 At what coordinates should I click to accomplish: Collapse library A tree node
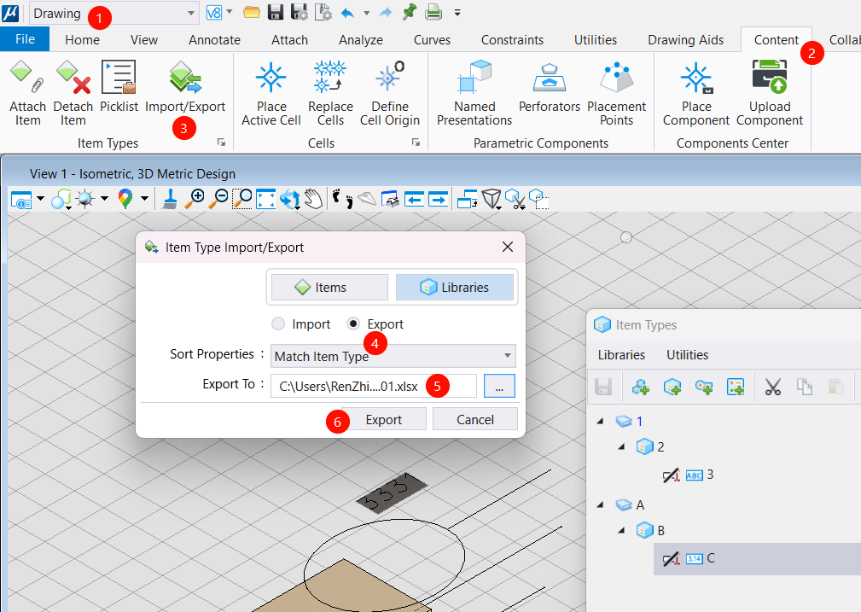[602, 505]
